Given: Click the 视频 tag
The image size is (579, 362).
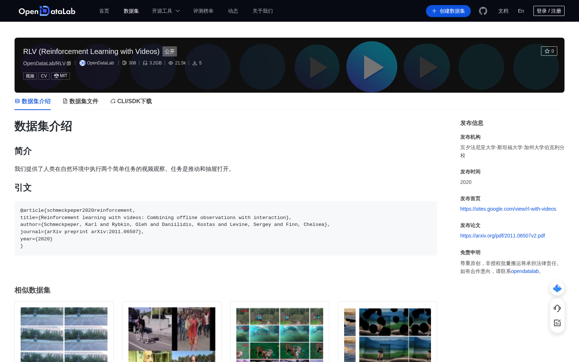Looking at the screenshot, I should pos(30,76).
